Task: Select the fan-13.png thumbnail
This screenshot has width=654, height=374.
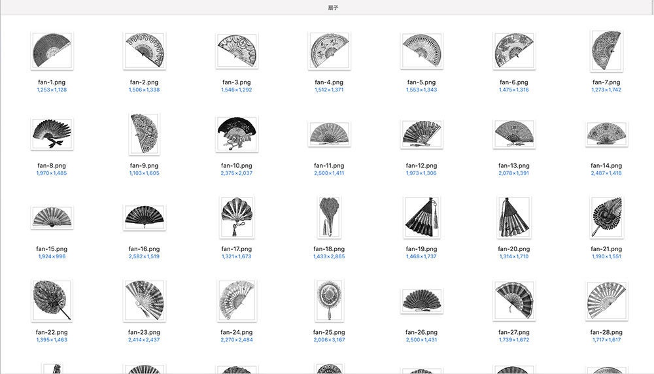Action: 514,134
